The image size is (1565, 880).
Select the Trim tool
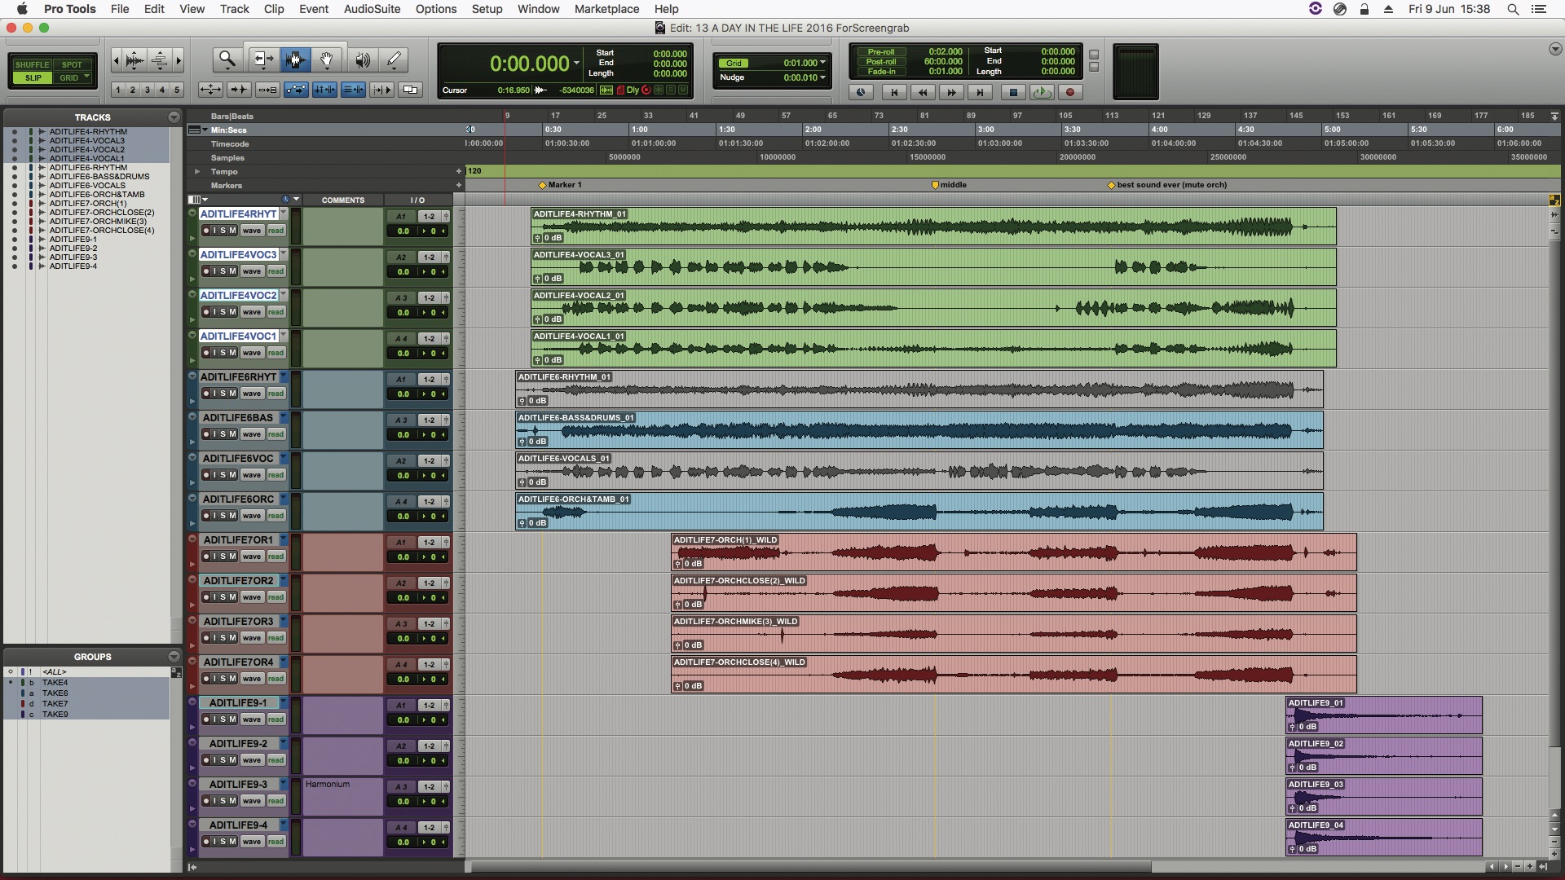(x=262, y=59)
